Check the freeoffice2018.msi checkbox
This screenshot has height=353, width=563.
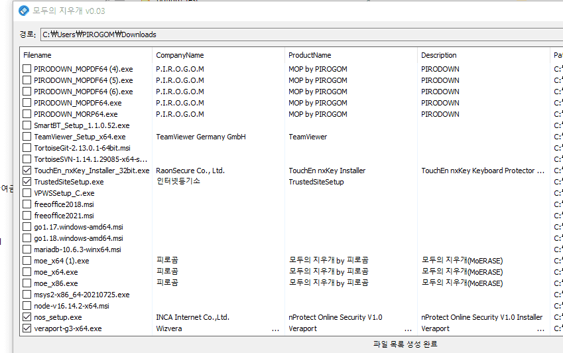tap(27, 204)
